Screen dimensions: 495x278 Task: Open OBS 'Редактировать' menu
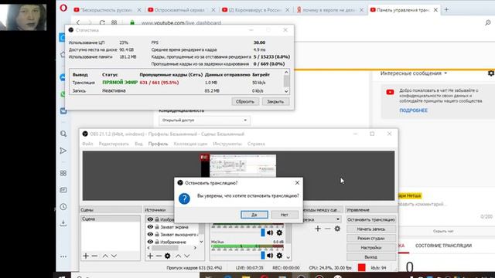[114, 144]
